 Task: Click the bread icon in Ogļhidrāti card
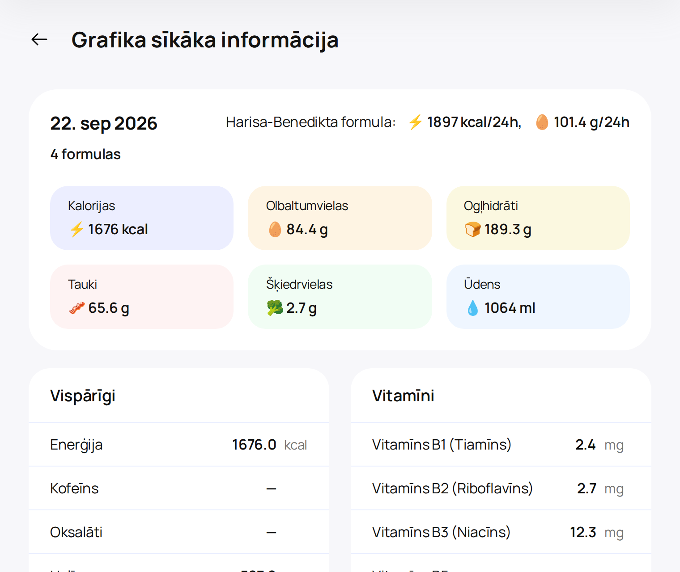point(472,229)
